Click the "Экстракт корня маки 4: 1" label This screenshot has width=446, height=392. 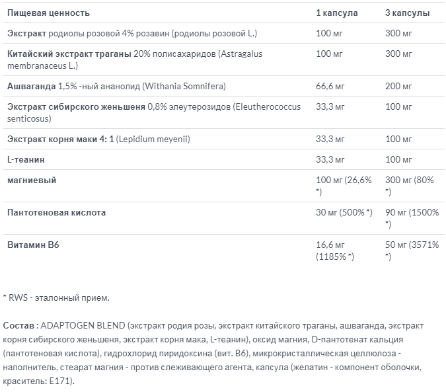click(60, 139)
